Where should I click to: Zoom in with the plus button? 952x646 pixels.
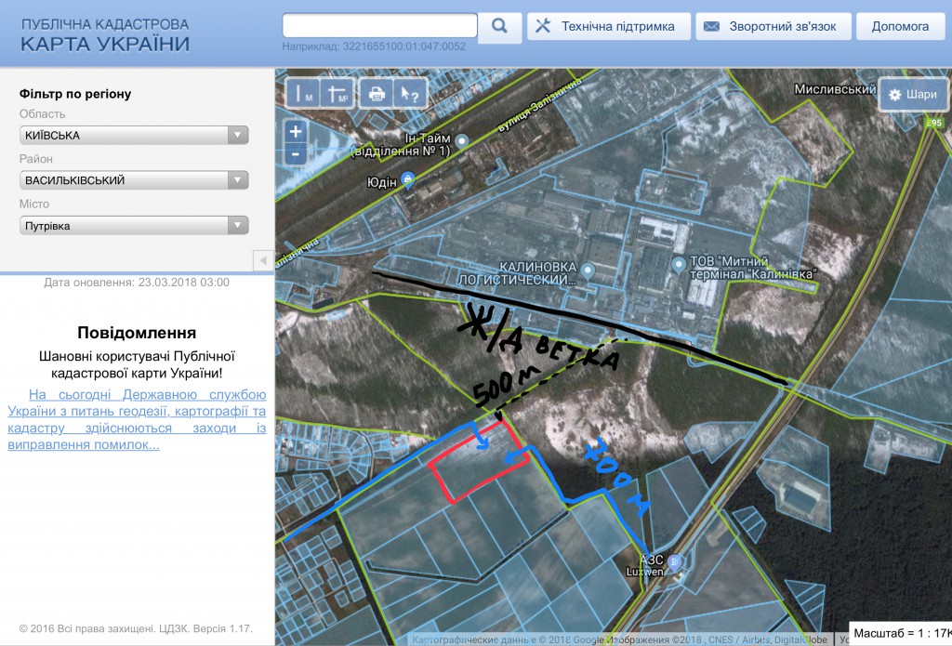(x=296, y=132)
